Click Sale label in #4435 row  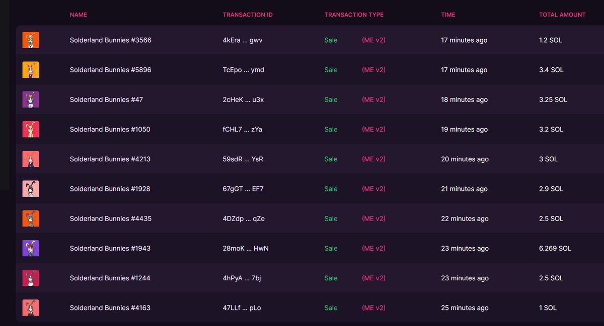coord(331,219)
